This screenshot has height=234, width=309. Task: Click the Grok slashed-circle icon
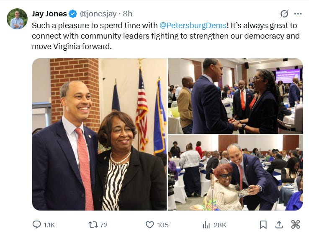(x=284, y=14)
